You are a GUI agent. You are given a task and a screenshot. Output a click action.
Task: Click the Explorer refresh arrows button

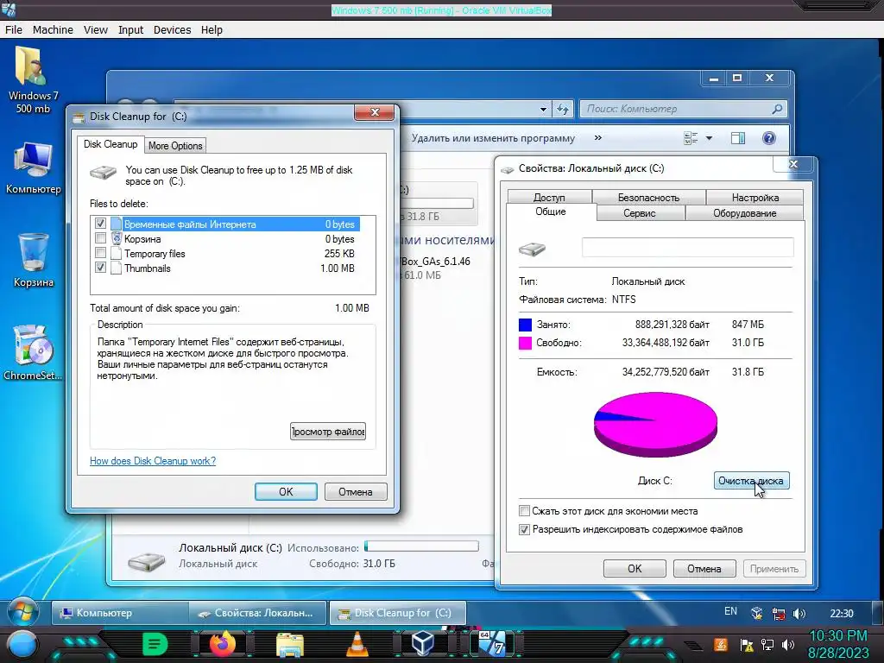(562, 109)
